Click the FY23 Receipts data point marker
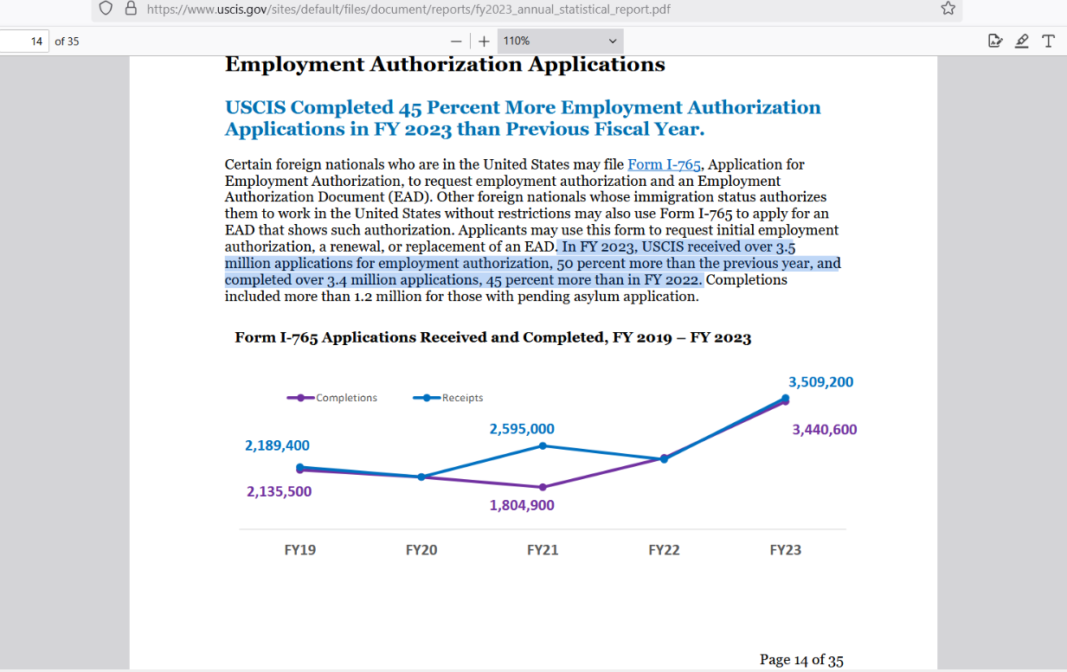This screenshot has width=1067, height=672. click(786, 398)
